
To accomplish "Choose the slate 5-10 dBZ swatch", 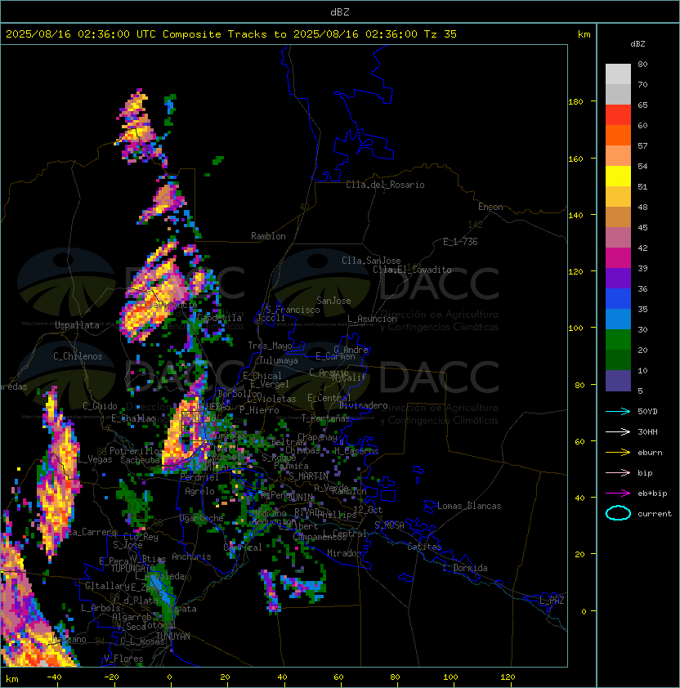I will (618, 381).
